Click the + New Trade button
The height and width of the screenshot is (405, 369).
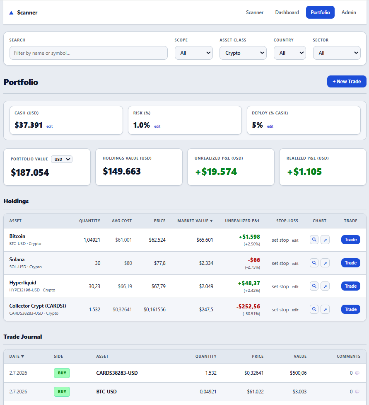point(347,82)
